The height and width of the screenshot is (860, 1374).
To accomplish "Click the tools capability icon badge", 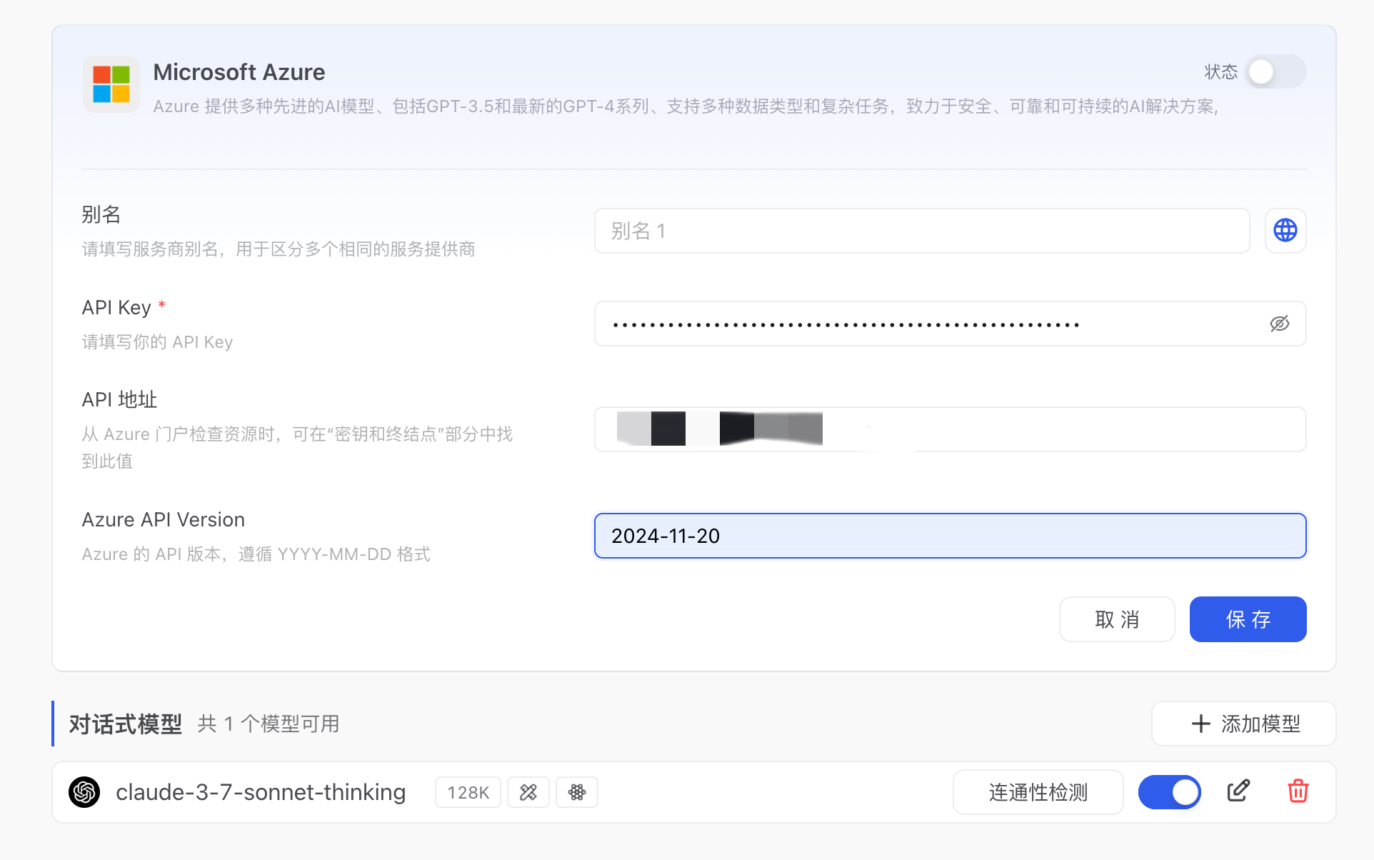I will click(528, 792).
